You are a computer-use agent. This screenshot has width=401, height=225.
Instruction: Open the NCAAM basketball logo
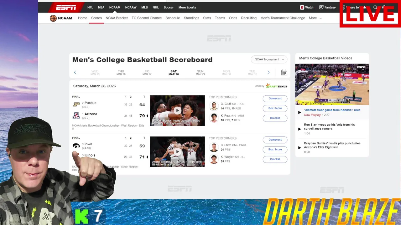(53, 18)
